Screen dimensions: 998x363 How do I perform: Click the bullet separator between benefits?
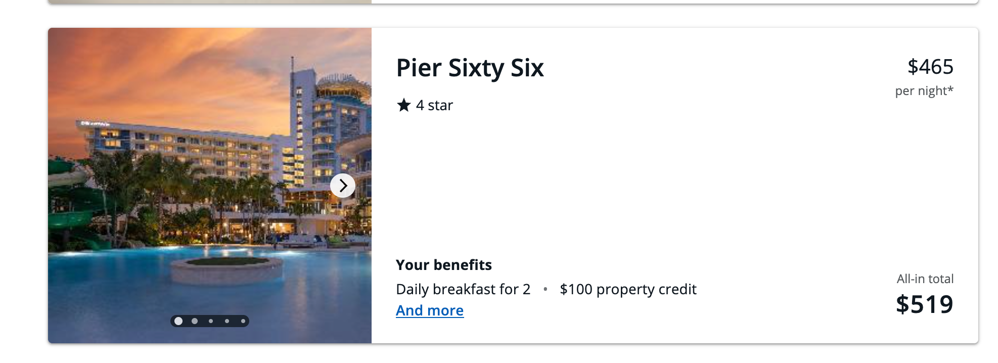pos(546,290)
